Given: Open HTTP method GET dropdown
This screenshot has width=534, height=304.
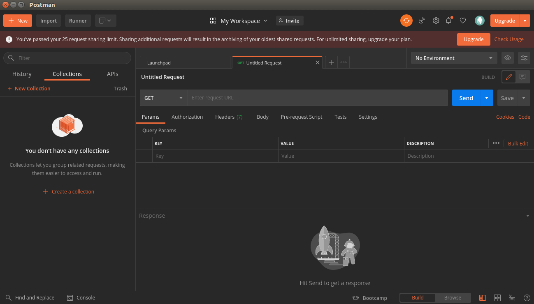Looking at the screenshot, I should point(163,98).
